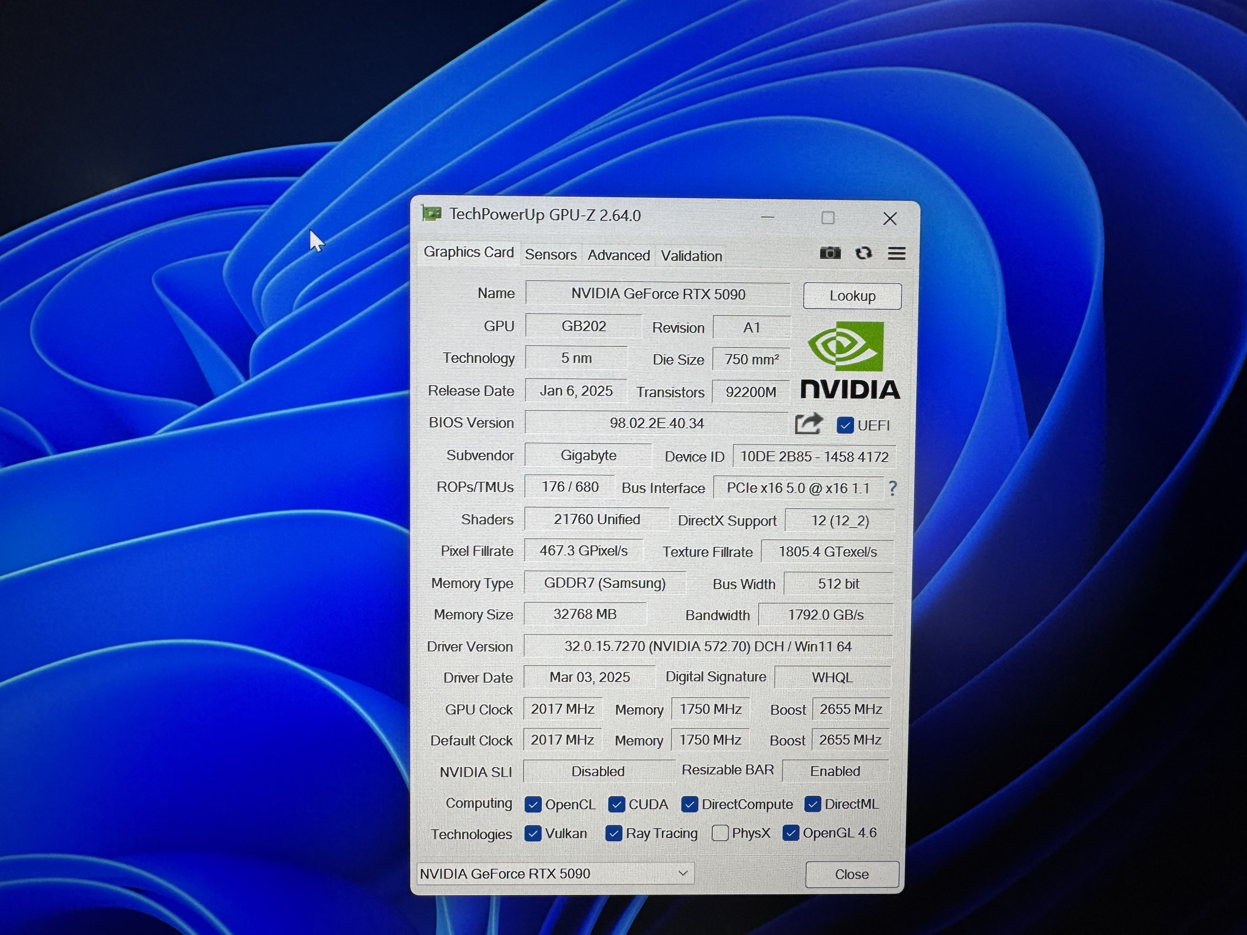Toggle the PhysX checkbox
The width and height of the screenshot is (1247, 935).
coord(720,833)
